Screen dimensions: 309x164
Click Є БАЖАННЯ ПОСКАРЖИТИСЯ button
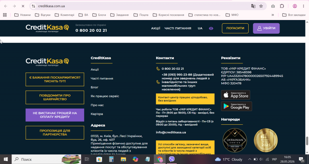[x=55, y=79]
